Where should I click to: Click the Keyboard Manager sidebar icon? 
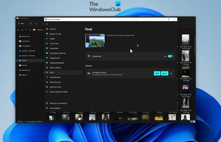pos(47,63)
